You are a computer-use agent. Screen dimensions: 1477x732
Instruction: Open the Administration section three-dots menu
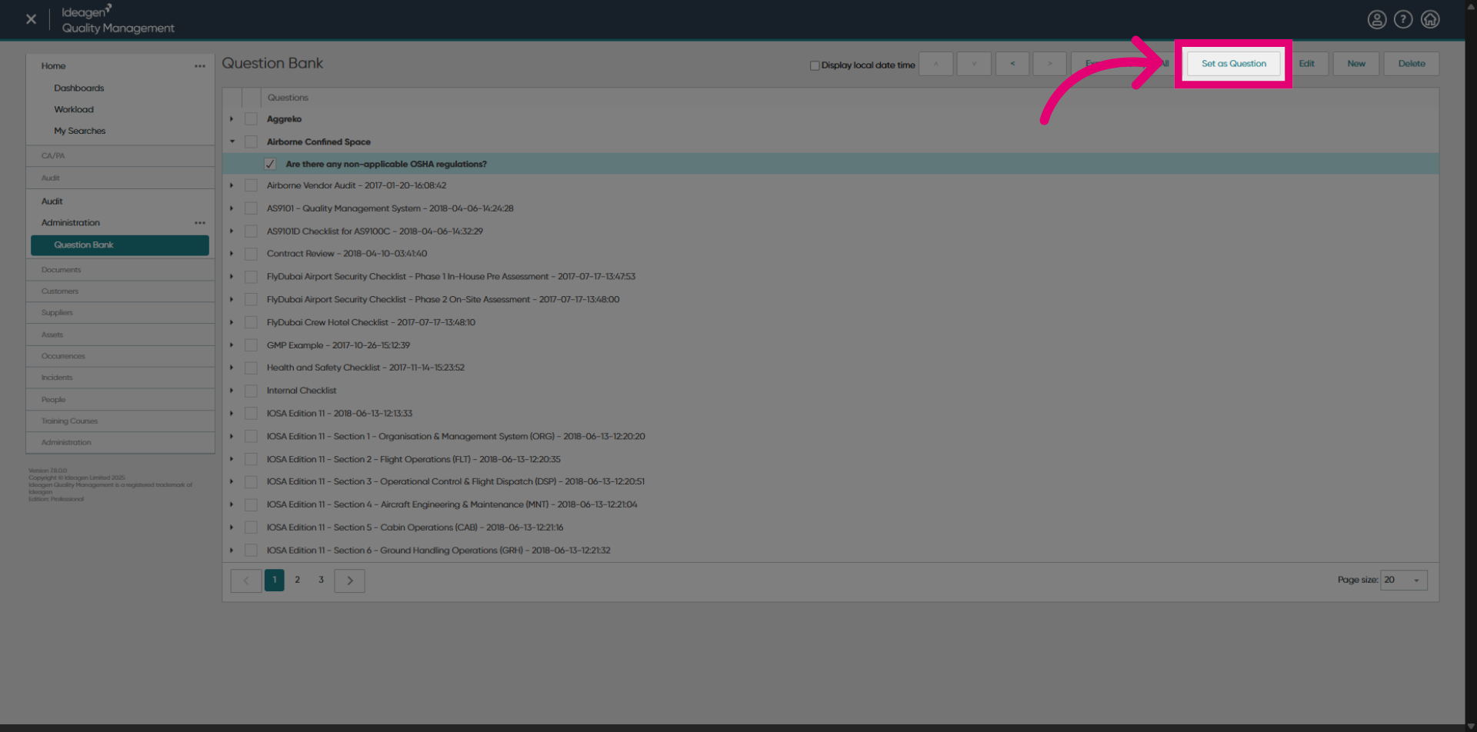coord(200,223)
